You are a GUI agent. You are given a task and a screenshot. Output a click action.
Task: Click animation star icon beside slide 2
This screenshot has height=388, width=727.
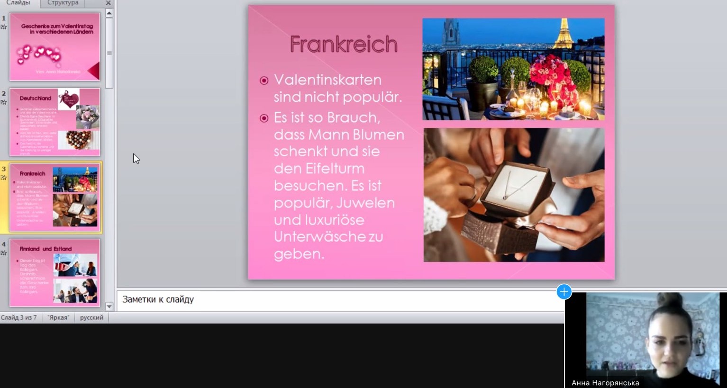pos(4,102)
